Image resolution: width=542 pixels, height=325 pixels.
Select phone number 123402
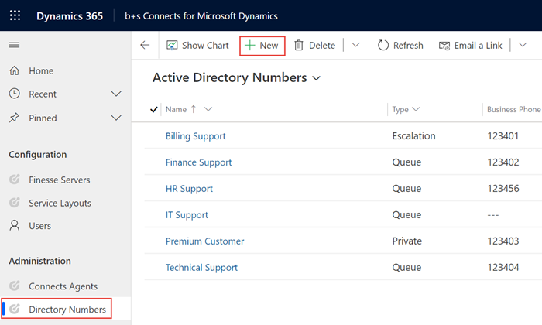point(503,162)
